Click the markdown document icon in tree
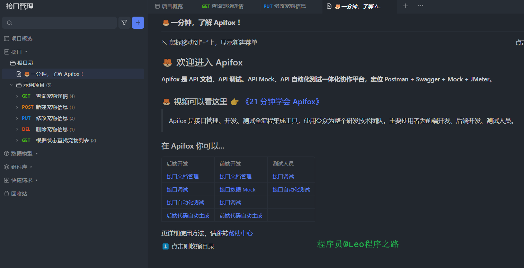 [19, 74]
